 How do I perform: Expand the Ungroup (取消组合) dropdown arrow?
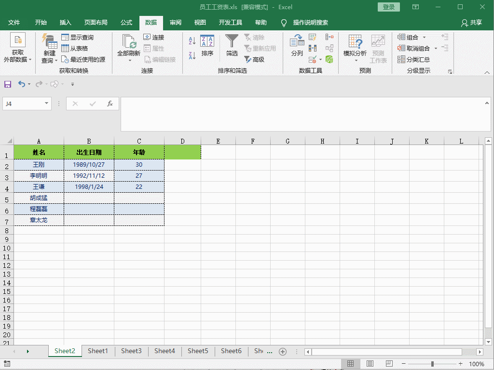tap(436, 49)
